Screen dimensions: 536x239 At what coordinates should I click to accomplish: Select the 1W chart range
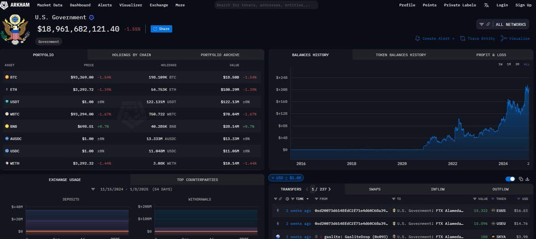[501, 65]
